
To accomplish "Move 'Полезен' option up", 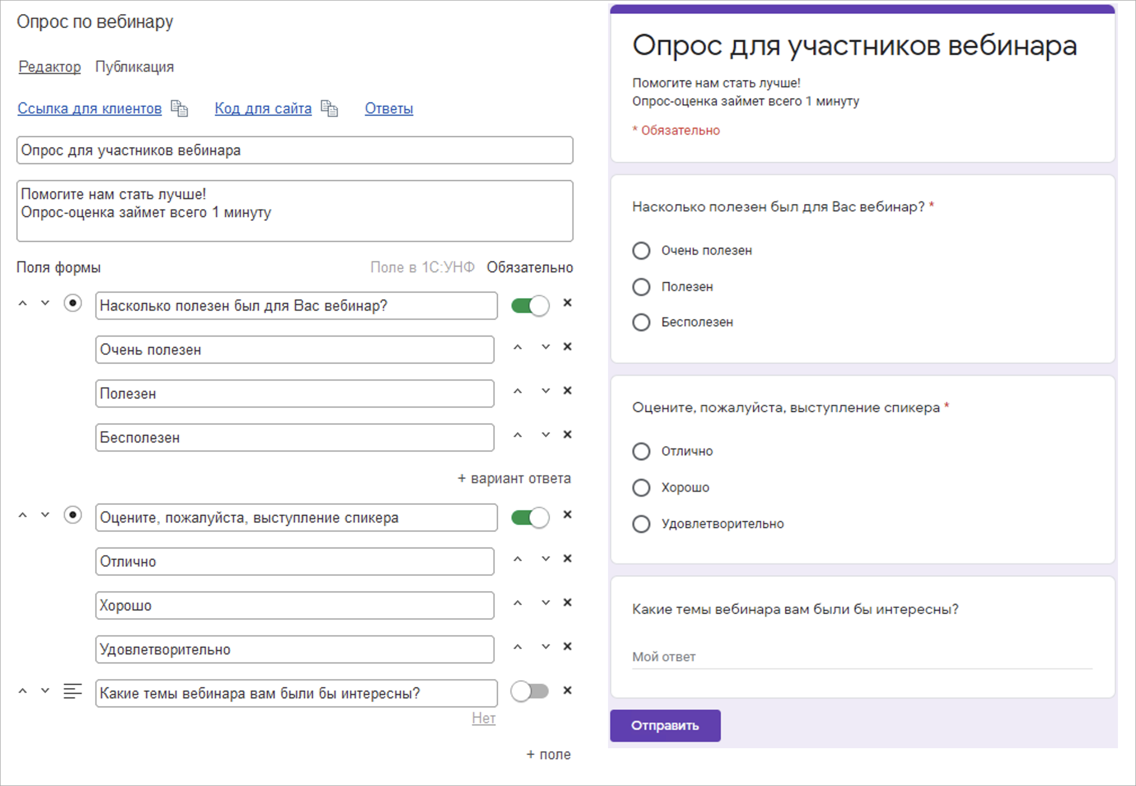I will click(x=518, y=391).
